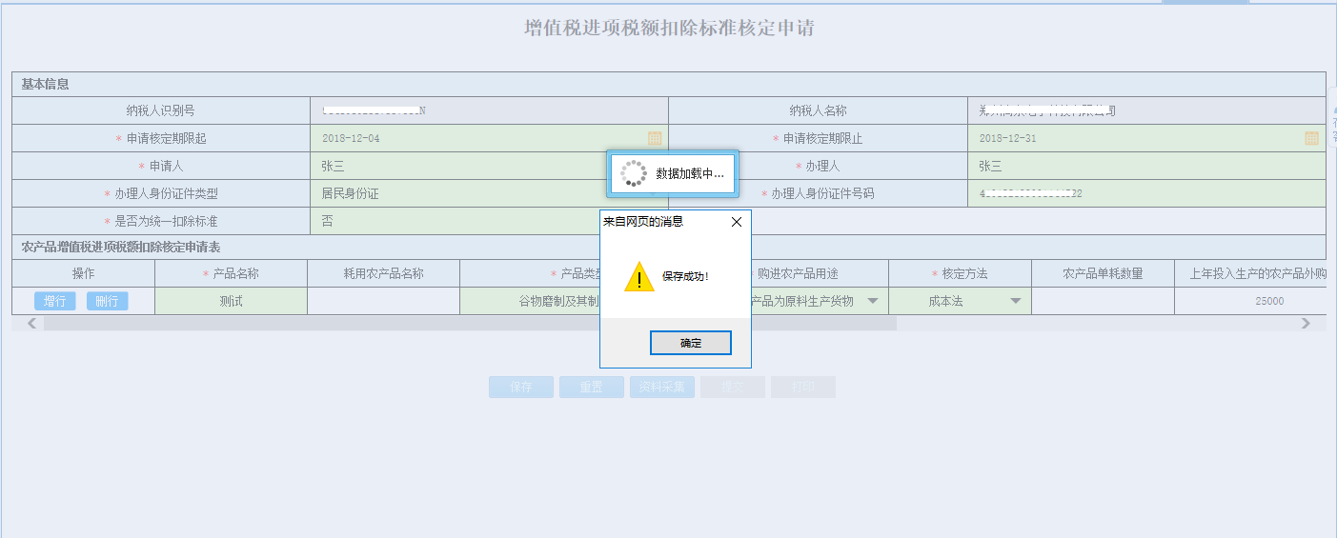Expand the 核定方法 dropdown showing 成本法
1337x538 pixels.
tap(1015, 301)
